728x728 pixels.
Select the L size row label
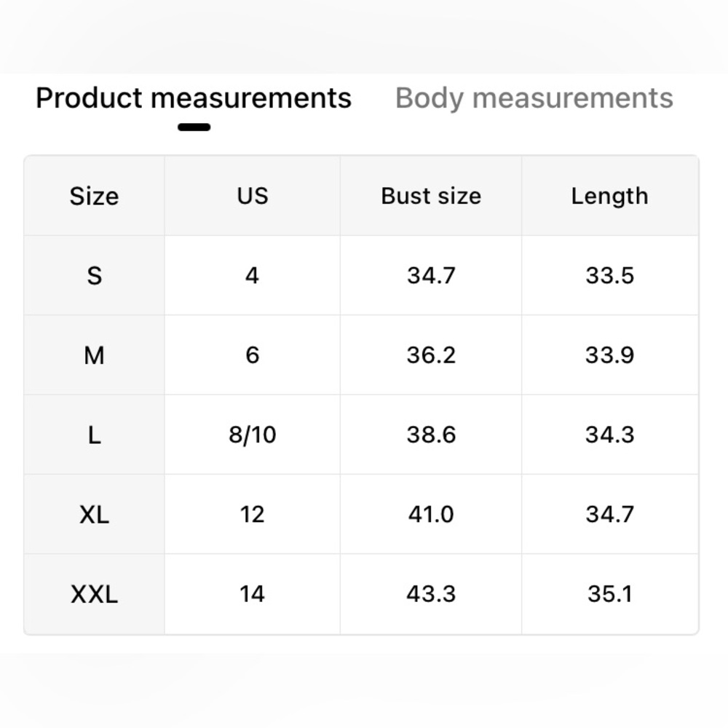[x=94, y=435]
